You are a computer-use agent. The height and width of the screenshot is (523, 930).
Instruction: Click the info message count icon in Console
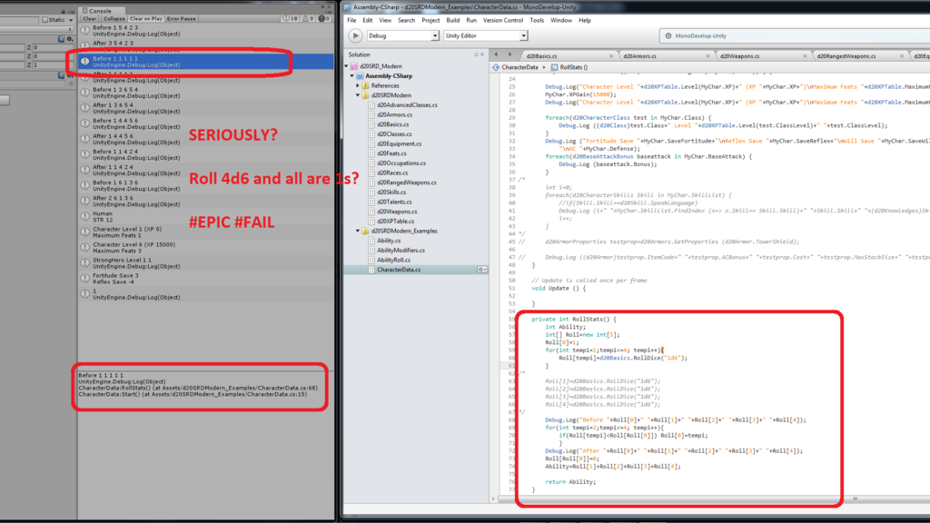[x=286, y=19]
